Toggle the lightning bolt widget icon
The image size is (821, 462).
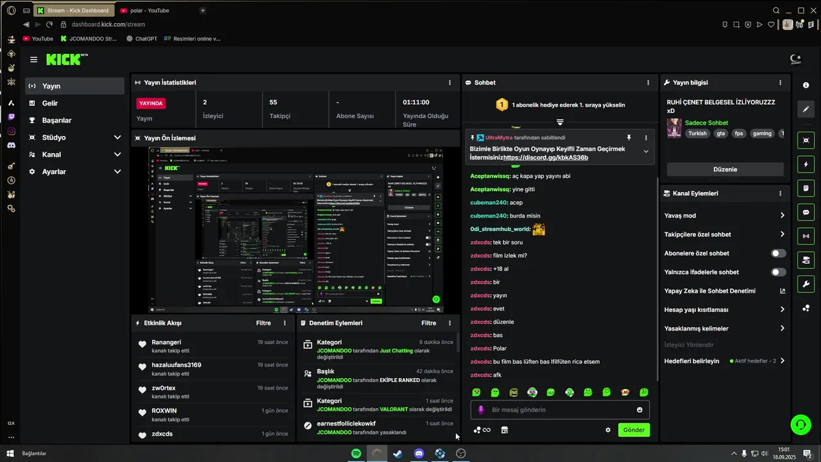[x=806, y=164]
